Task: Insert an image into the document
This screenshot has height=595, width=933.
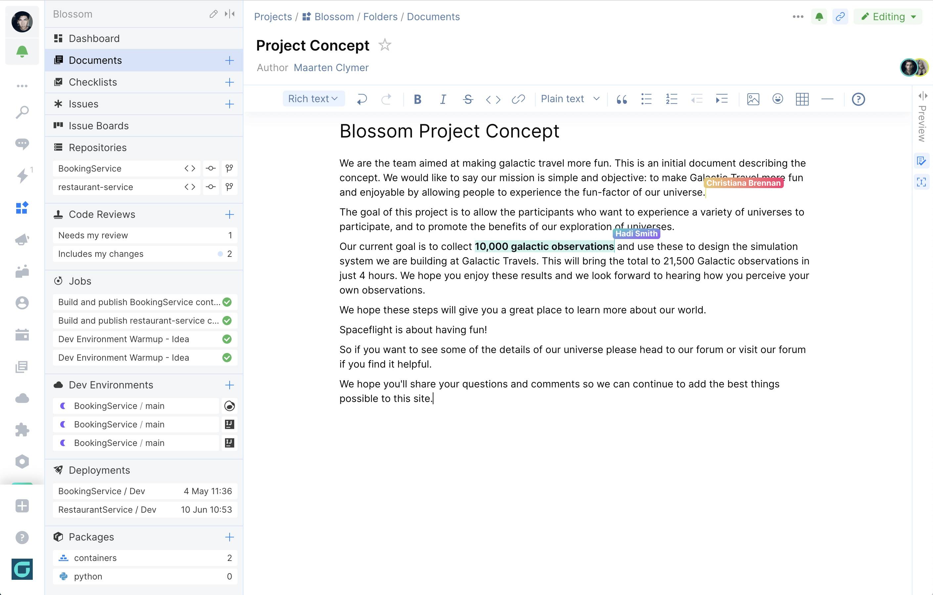Action: coord(753,99)
